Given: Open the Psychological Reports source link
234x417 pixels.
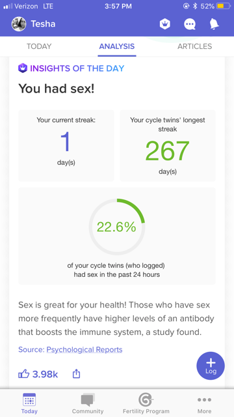Looking at the screenshot, I should click(x=84, y=349).
